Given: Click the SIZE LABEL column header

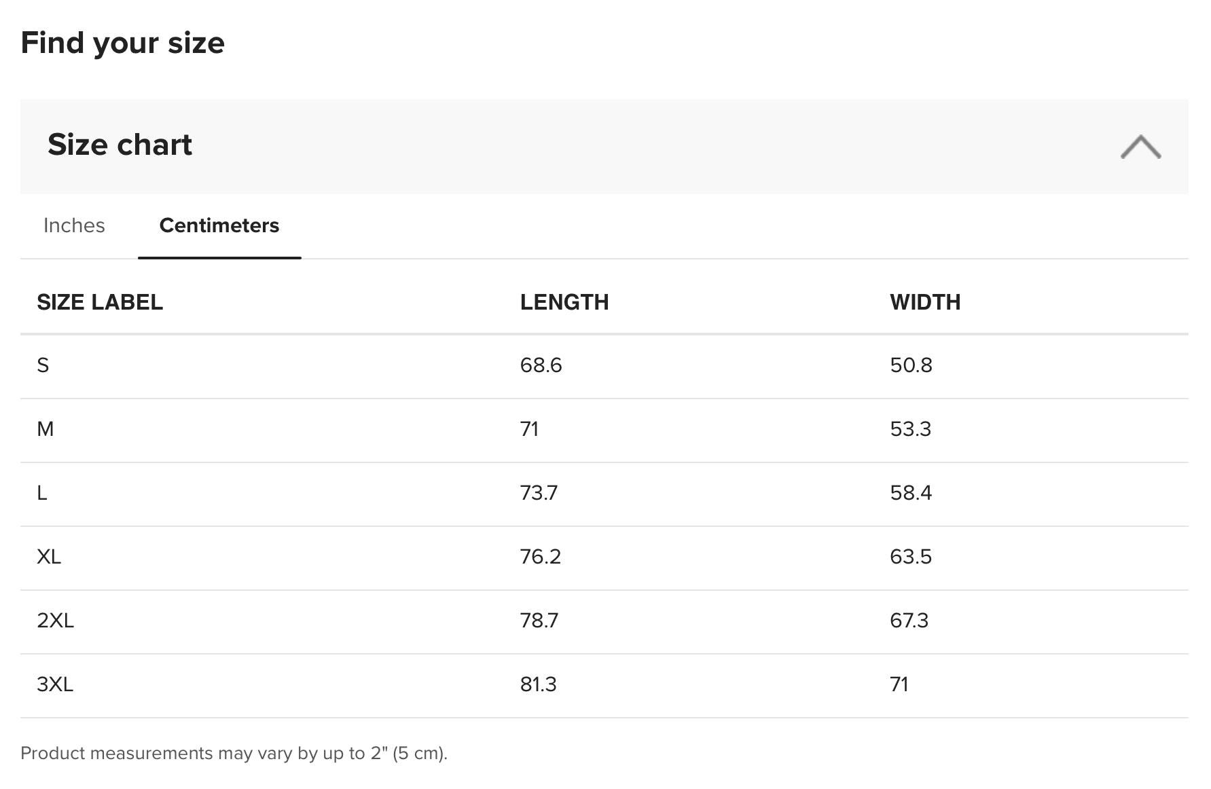Looking at the screenshot, I should tap(100, 302).
